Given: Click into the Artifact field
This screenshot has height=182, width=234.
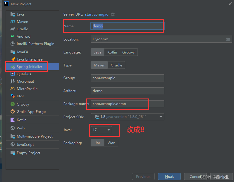Looking at the screenshot, I should click(x=128, y=91).
